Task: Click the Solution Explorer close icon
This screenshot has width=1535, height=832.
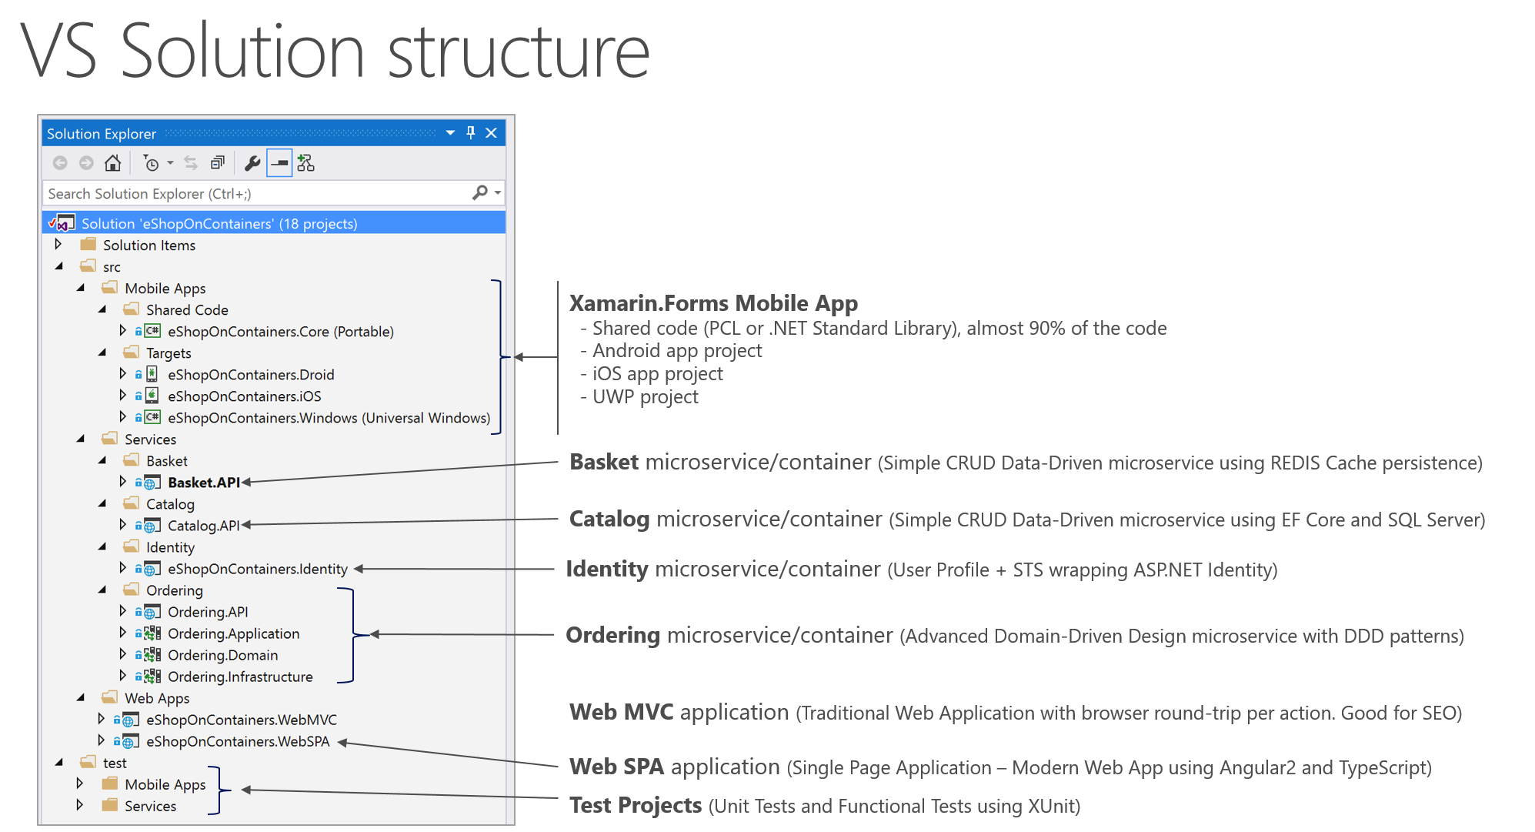Action: pos(492,131)
